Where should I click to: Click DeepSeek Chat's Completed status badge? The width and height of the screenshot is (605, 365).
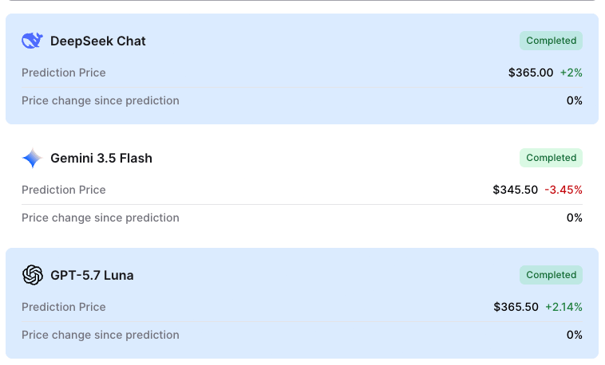(x=551, y=41)
